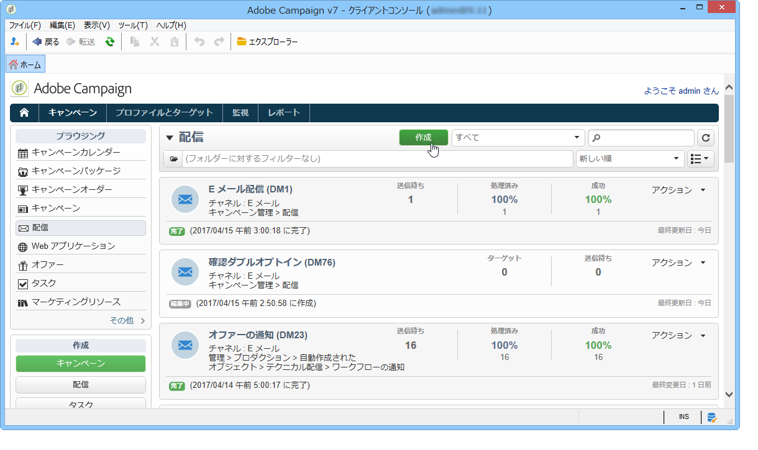758x450 pixels.
Task: Click the database status icon in status bar
Action: pyautogui.click(x=711, y=417)
